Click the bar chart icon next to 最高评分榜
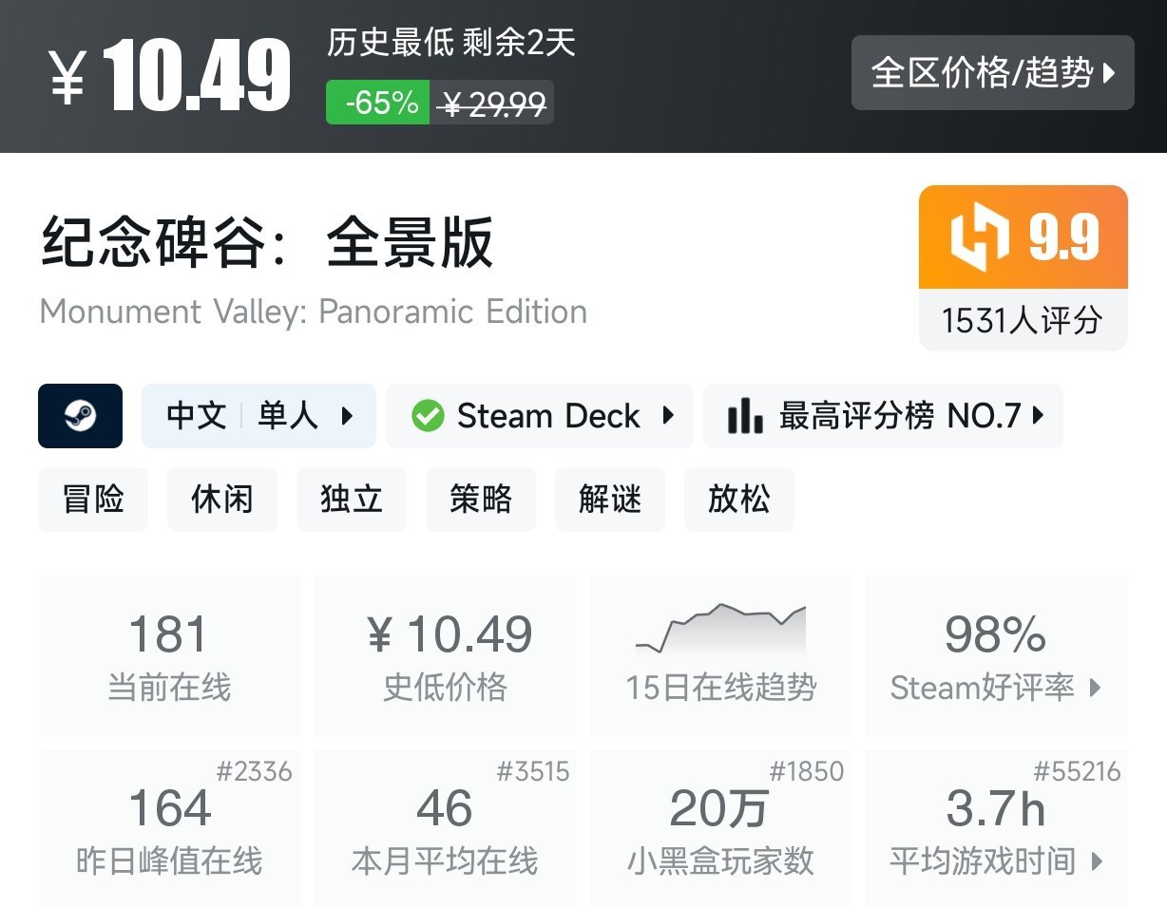This screenshot has height=907, width=1167. pos(746,415)
